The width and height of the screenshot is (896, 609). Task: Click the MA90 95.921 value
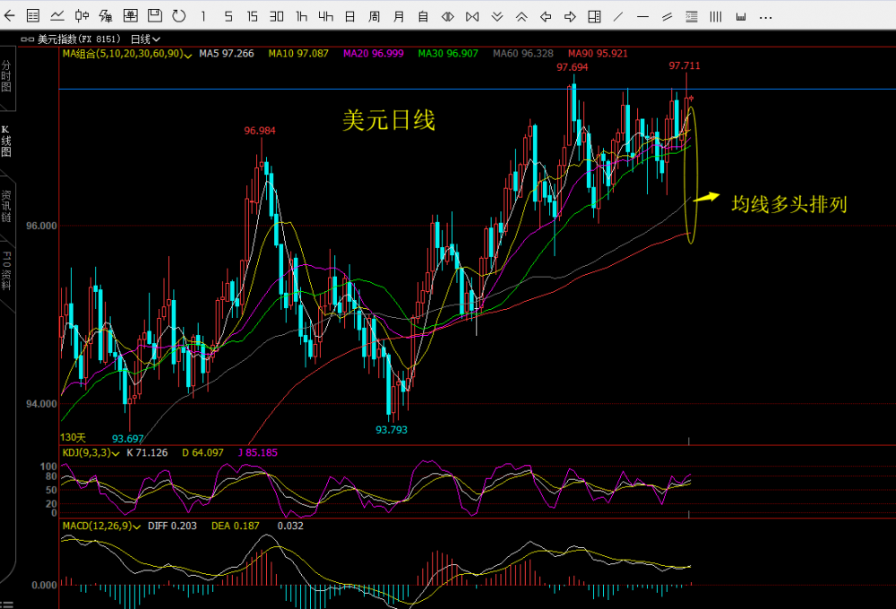598,54
